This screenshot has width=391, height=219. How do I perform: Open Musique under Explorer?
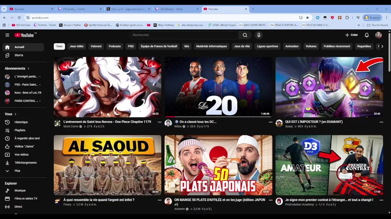click(23, 190)
